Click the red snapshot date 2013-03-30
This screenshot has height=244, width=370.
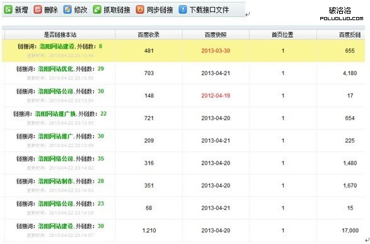point(216,50)
